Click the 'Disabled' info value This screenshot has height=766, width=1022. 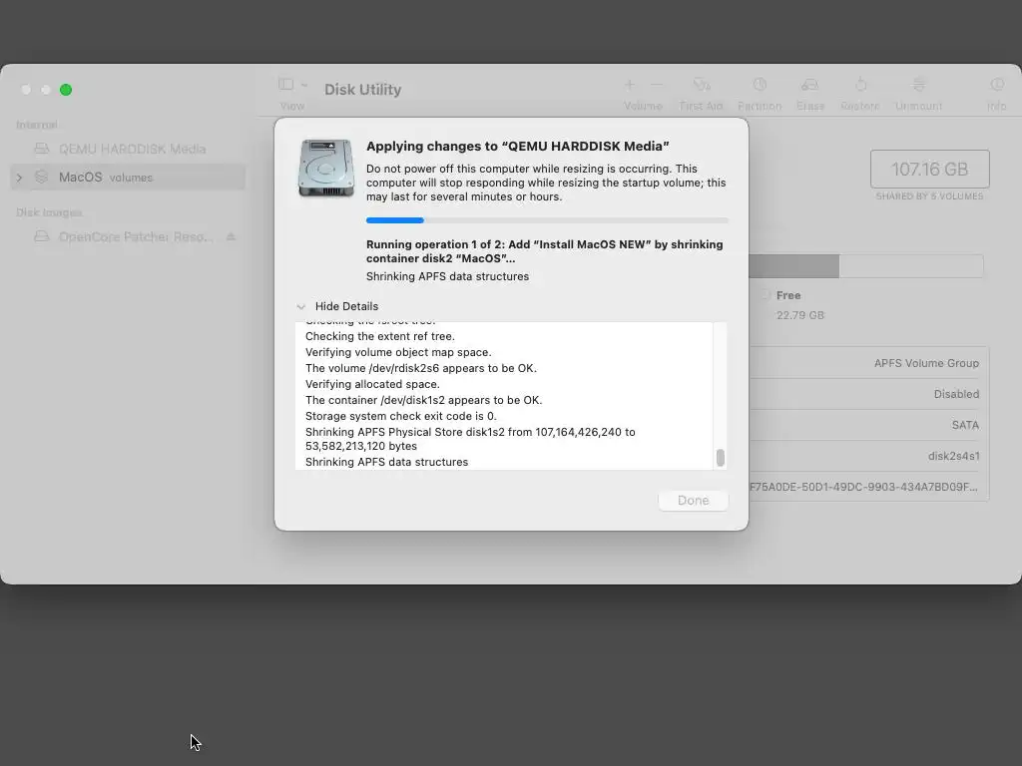pos(956,394)
